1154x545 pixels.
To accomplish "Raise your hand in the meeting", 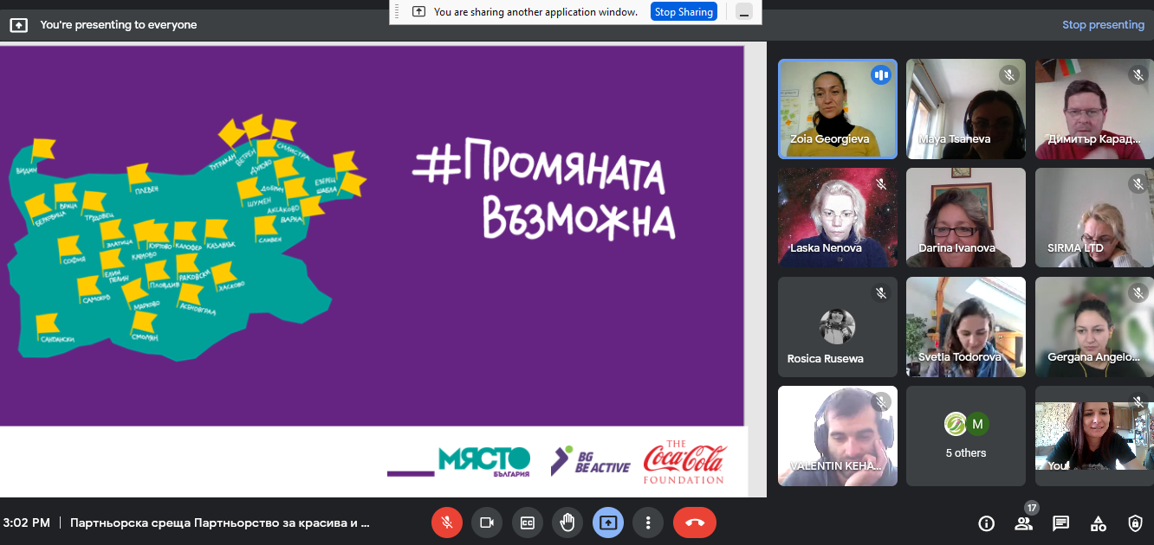I will point(567,523).
